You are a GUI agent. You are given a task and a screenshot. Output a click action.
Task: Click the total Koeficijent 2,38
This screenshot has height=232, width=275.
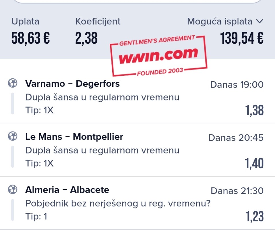[x=86, y=38]
